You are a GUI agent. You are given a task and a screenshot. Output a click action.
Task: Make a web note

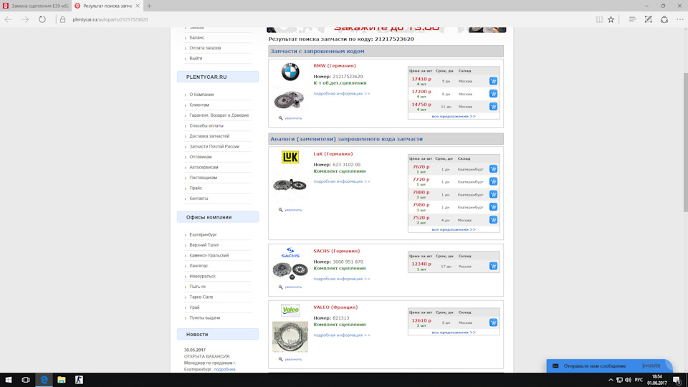click(648, 19)
